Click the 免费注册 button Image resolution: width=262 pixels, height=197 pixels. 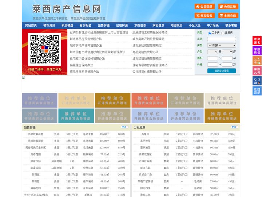pyautogui.click(x=228, y=7)
